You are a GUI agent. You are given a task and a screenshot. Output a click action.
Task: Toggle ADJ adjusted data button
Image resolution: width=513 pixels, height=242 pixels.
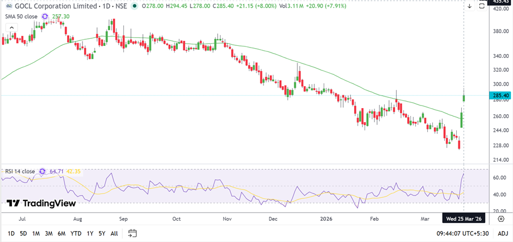coord(502,233)
